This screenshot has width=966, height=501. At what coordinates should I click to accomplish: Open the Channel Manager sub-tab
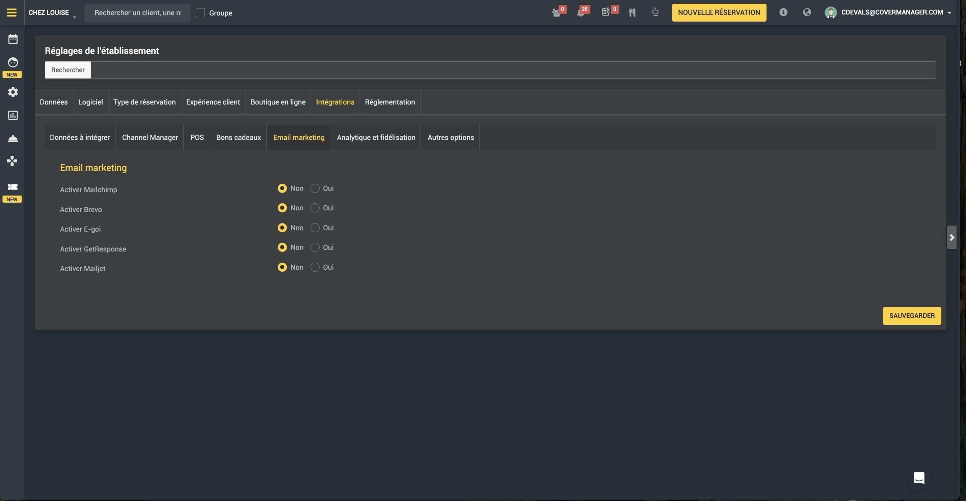tap(150, 138)
